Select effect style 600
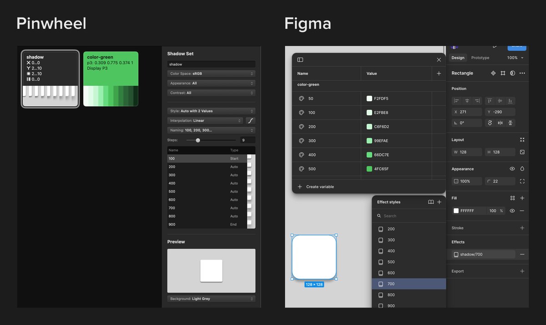This screenshot has height=325, width=546. point(409,273)
